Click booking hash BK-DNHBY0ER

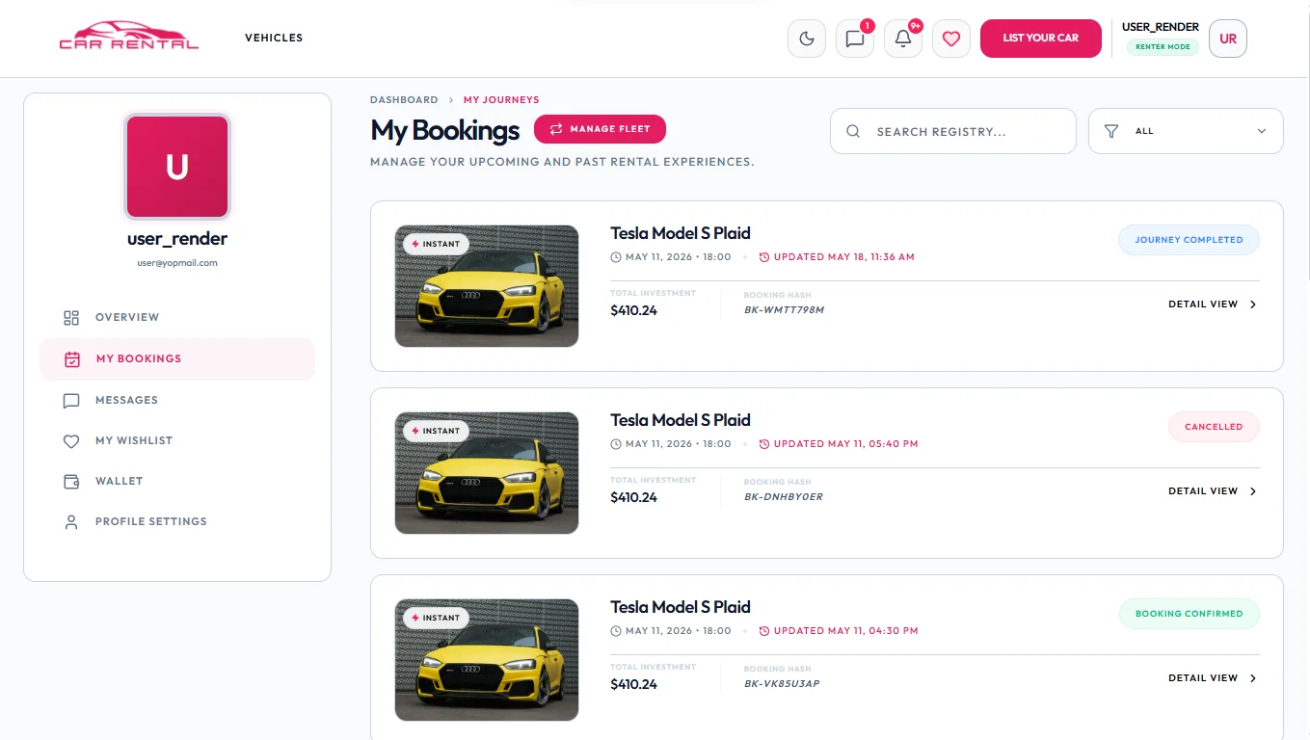784,497
